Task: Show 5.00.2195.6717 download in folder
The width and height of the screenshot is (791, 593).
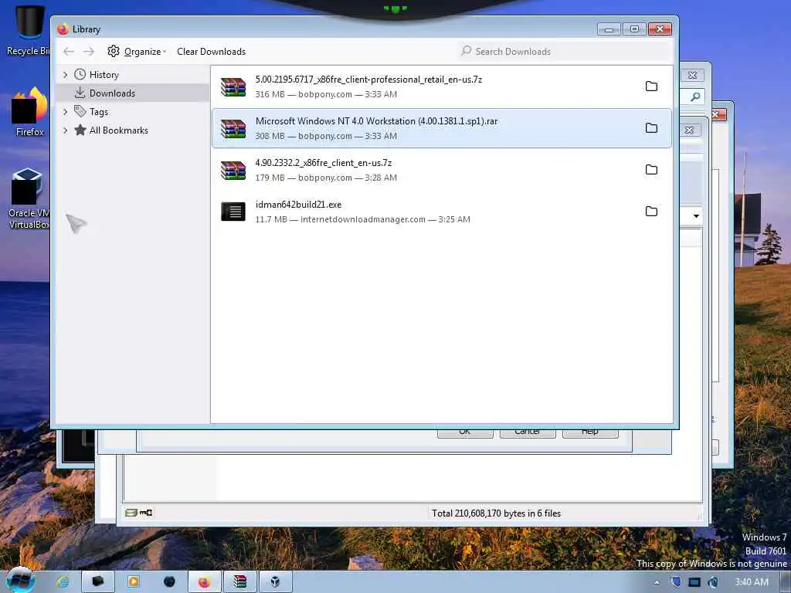Action: [651, 86]
